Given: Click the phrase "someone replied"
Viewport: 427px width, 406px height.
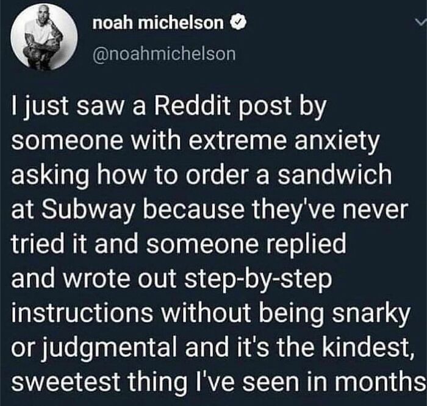Looking at the screenshot, I should point(246,244).
